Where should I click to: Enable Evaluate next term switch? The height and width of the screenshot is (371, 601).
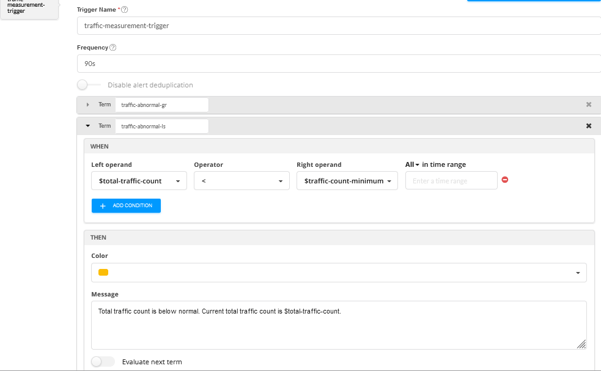tap(103, 362)
